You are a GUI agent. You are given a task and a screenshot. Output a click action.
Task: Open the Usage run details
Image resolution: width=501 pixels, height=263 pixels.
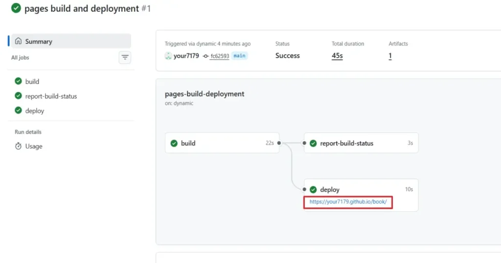(x=34, y=146)
